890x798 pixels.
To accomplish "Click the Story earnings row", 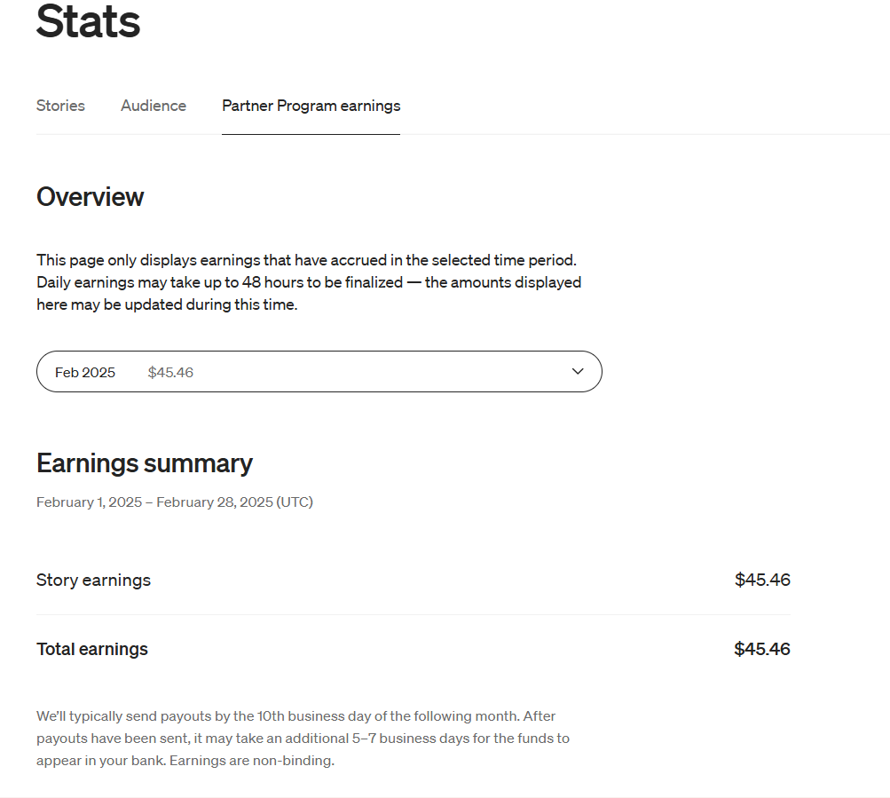I will pyautogui.click(x=93, y=580).
